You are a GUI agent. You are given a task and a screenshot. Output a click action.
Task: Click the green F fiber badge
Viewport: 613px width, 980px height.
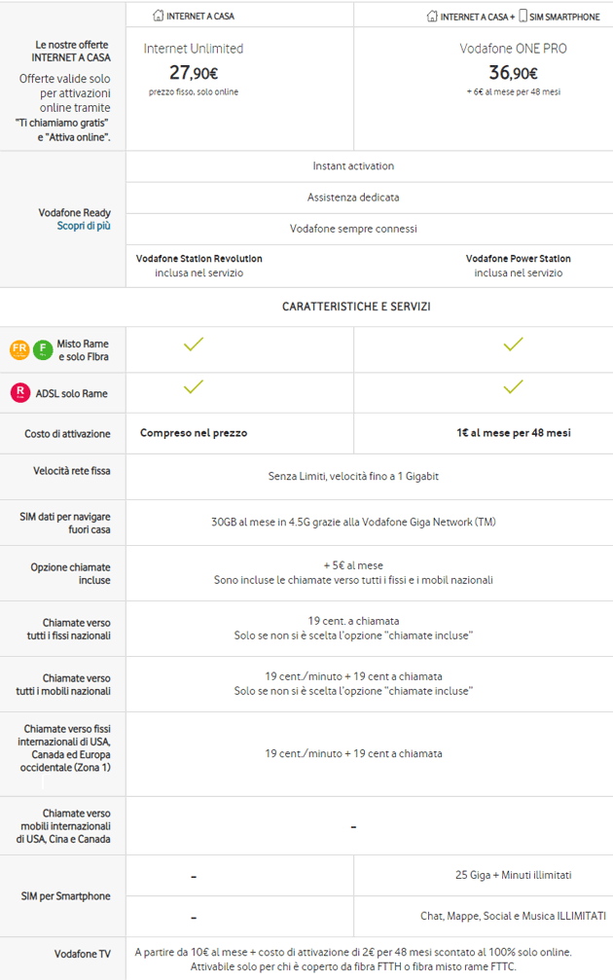point(43,349)
